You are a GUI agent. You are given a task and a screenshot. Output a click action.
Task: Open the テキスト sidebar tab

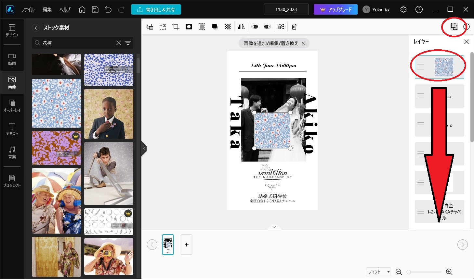click(12, 129)
